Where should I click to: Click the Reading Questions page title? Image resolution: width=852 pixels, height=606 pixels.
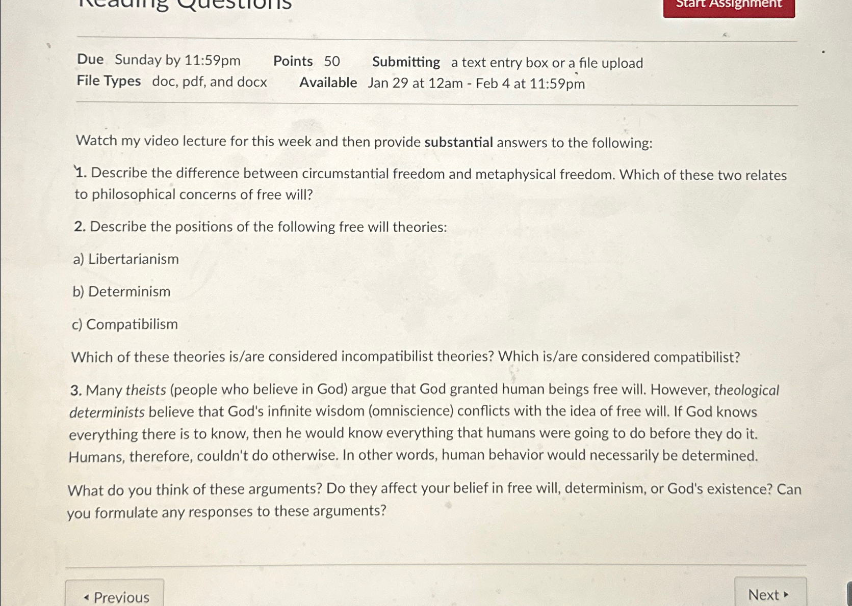point(184,4)
